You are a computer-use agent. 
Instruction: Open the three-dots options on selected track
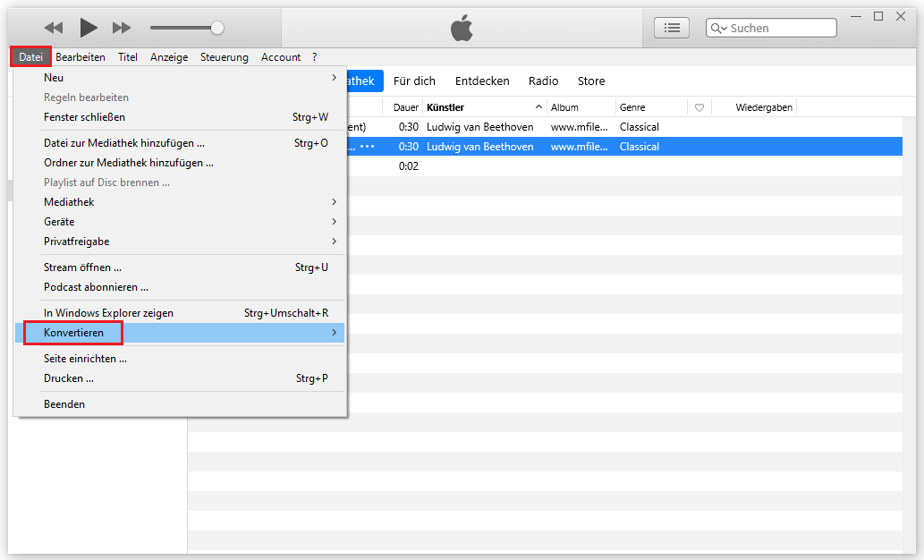coord(367,146)
